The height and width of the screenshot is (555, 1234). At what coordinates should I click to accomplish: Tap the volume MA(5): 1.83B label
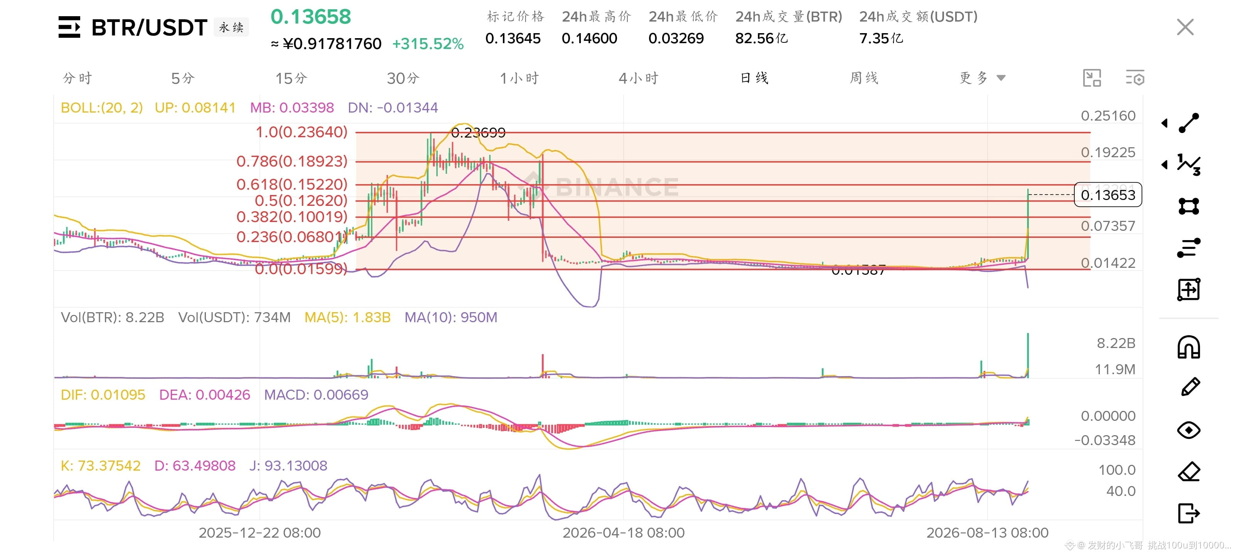pyautogui.click(x=347, y=318)
